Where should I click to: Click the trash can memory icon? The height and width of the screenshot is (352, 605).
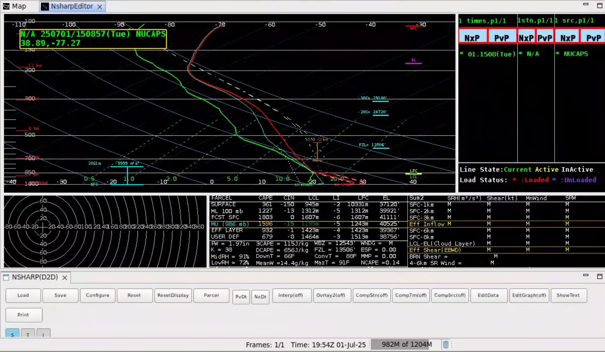[446, 344]
